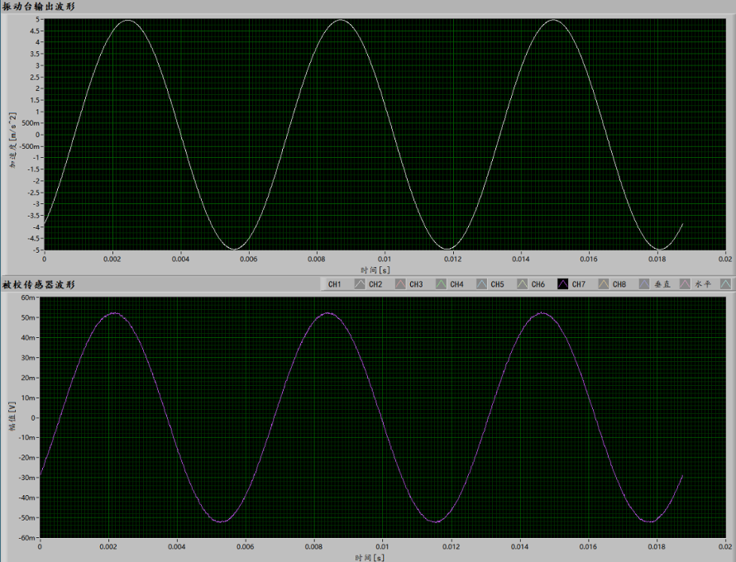Click the 0.01 tick on lower X-axis
This screenshot has height=562, width=736.
(383, 546)
